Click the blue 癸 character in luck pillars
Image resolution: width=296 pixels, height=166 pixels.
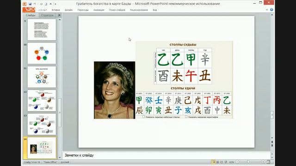(149, 100)
